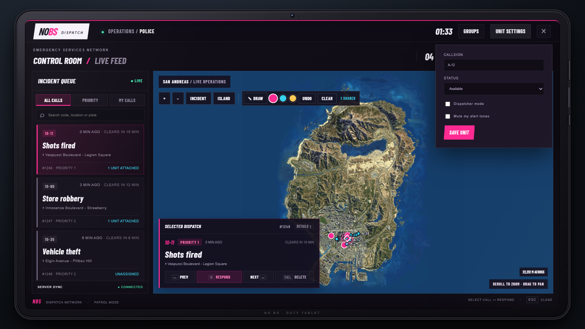The width and height of the screenshot is (585, 329).
Task: Click the isolated pink incident marker west of downtown
Action: point(331,236)
